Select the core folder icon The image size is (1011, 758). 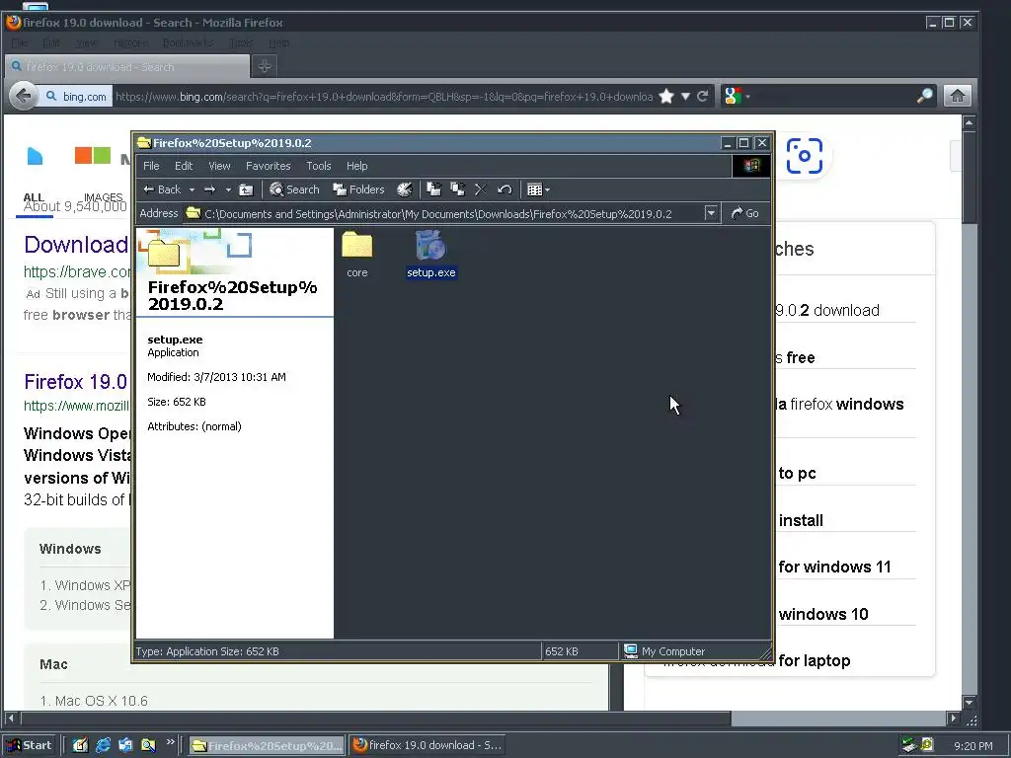(356, 246)
